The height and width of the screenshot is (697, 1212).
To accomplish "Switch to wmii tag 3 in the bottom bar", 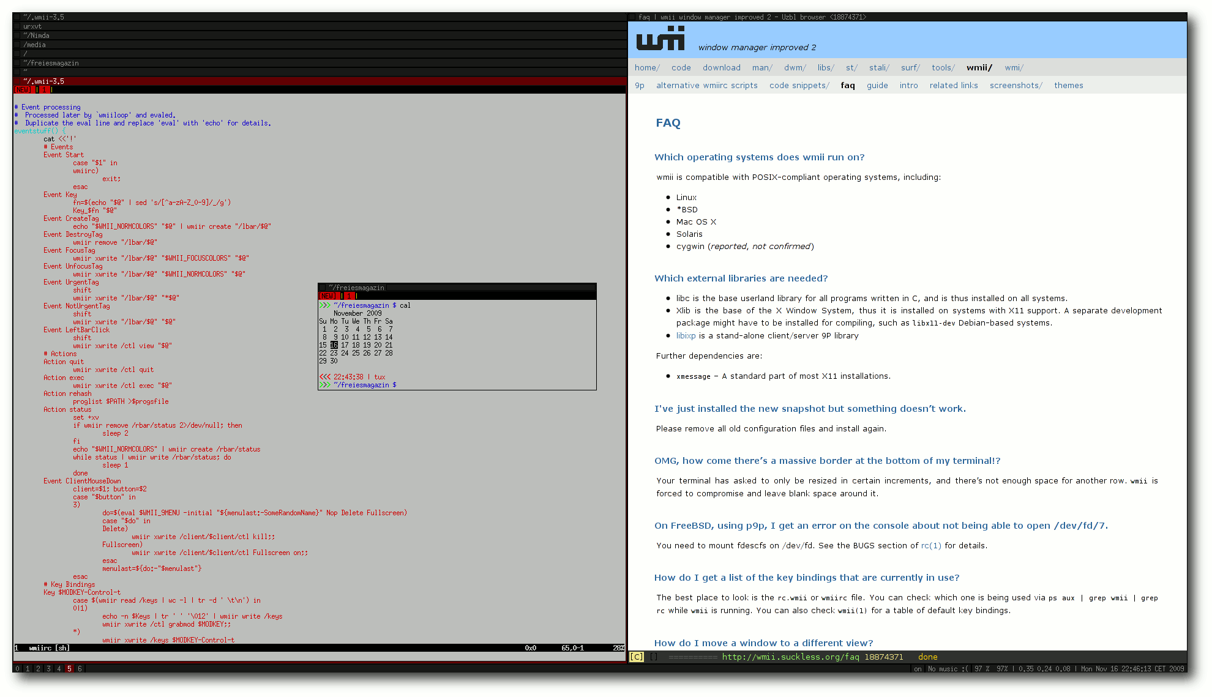I will [x=48, y=669].
